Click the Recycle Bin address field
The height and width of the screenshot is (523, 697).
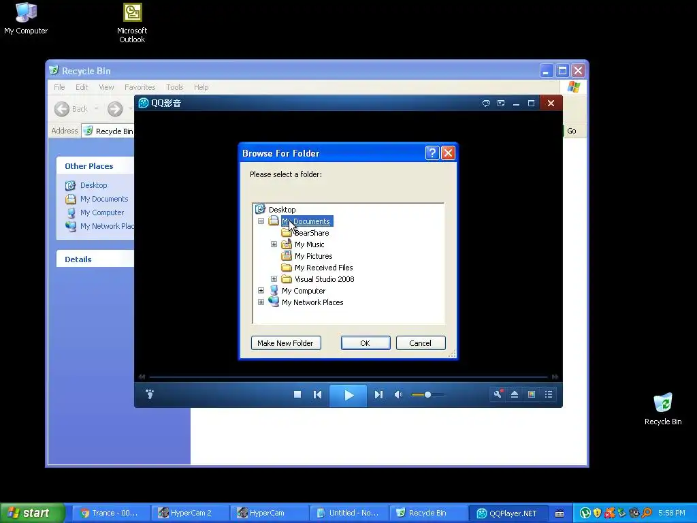coord(108,131)
